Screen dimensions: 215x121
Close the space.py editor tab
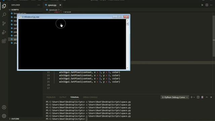pyautogui.click(x=60, y=5)
